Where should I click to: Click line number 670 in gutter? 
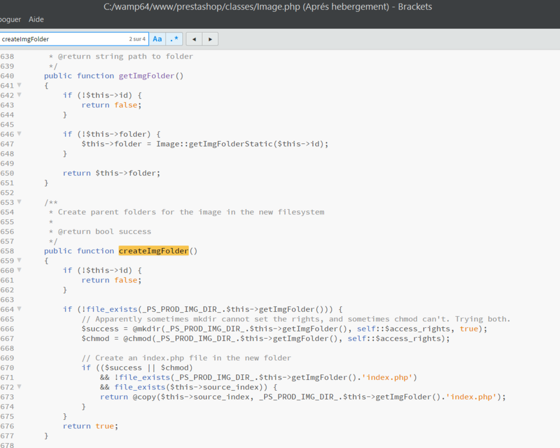click(7, 368)
